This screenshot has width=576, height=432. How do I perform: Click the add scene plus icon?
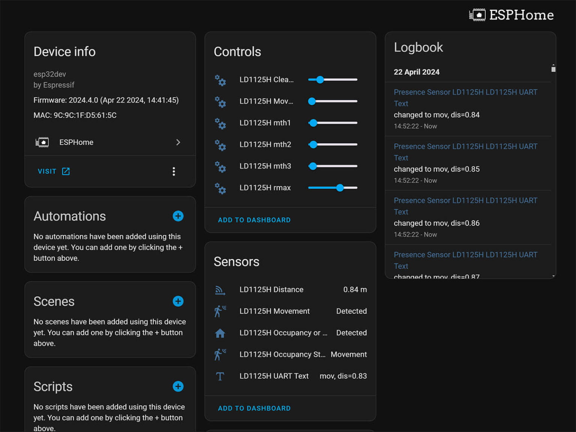(178, 301)
